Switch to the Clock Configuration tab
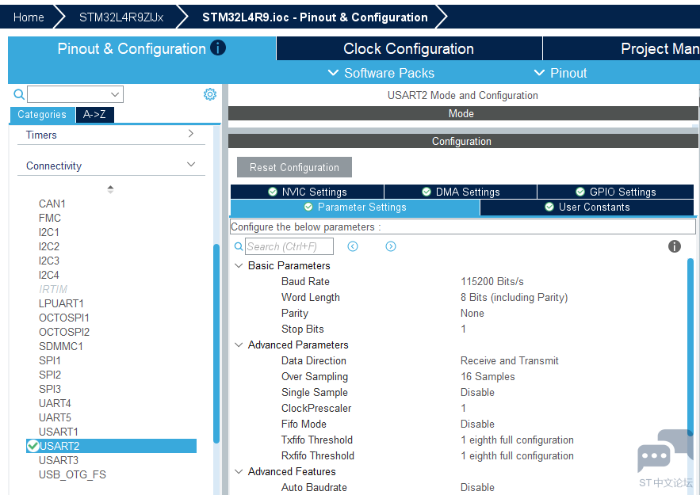 click(x=408, y=49)
